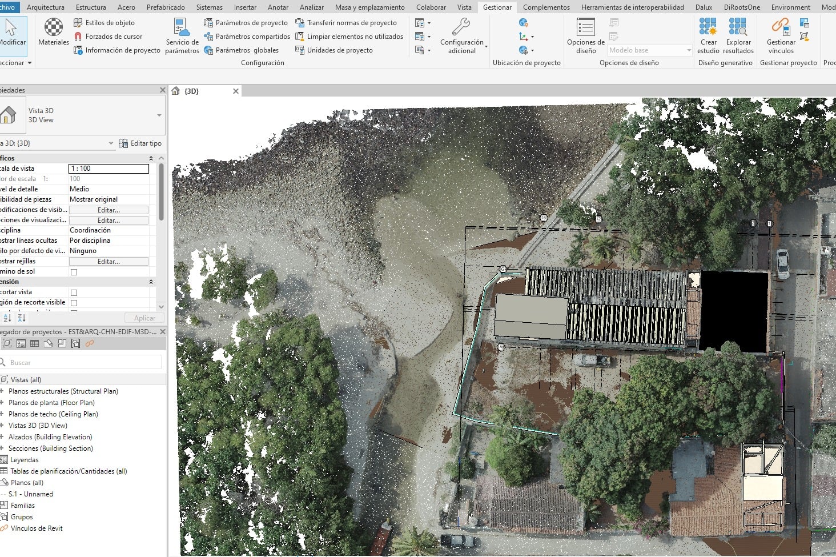Click Limpiar elementos no utilizados
Image resolution: width=836 pixels, height=557 pixels.
click(349, 37)
